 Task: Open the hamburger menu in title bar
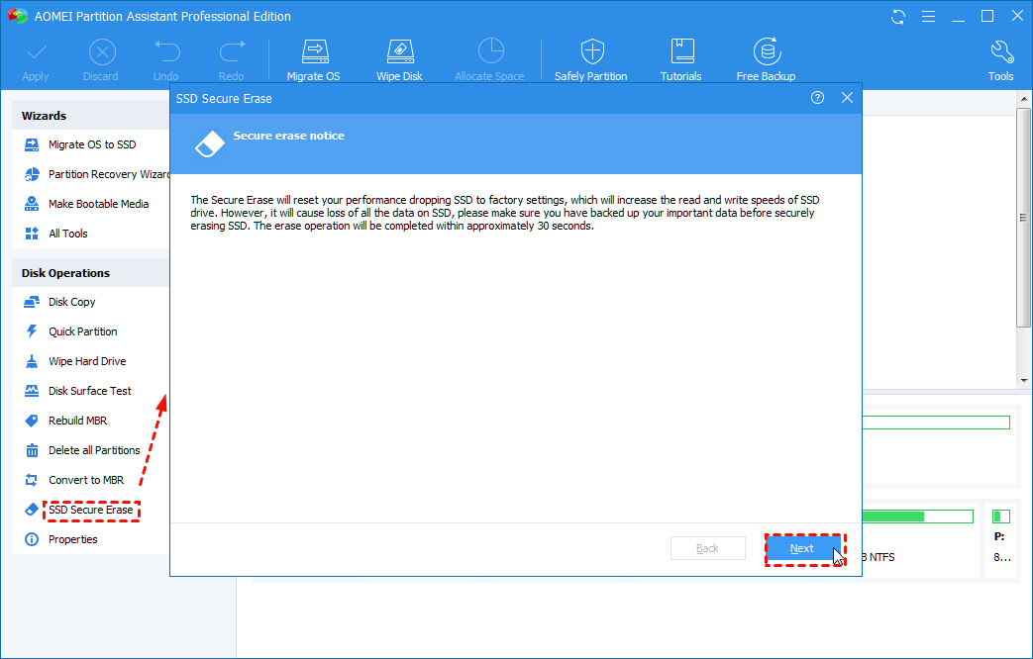point(928,17)
